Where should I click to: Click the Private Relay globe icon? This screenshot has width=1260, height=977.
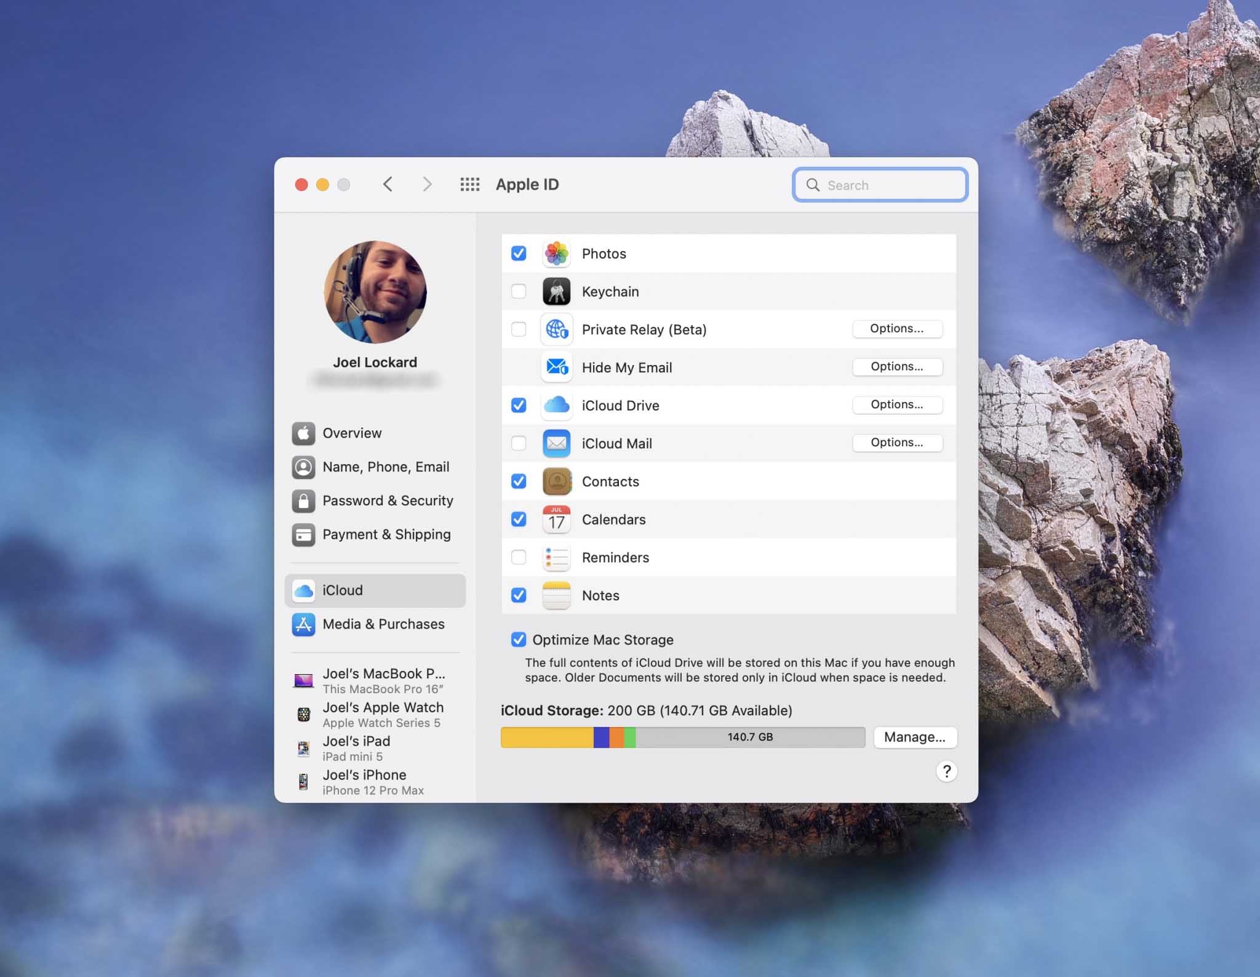(556, 329)
